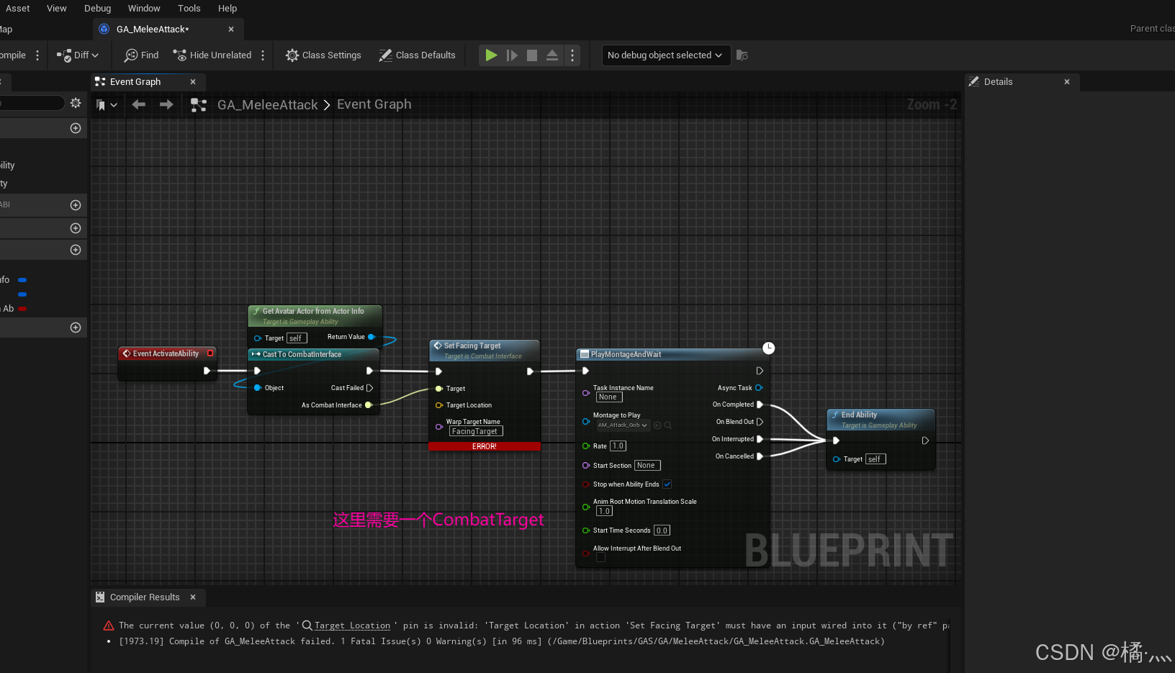This screenshot has height=673, width=1175.
Task: Edit Task Instance Name field
Action: (609, 397)
